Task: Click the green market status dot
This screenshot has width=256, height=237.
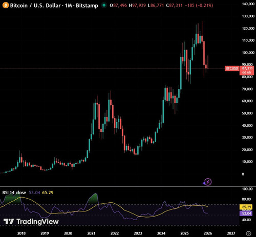Action: [x=103, y=5]
